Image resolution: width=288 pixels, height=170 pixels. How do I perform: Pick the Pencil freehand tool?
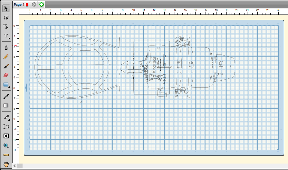[6, 57]
